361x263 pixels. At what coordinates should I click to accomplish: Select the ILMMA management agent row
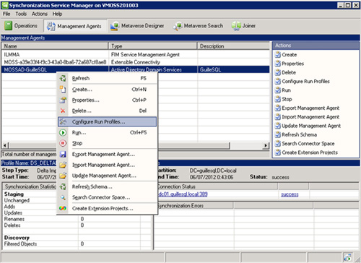click(x=136, y=54)
